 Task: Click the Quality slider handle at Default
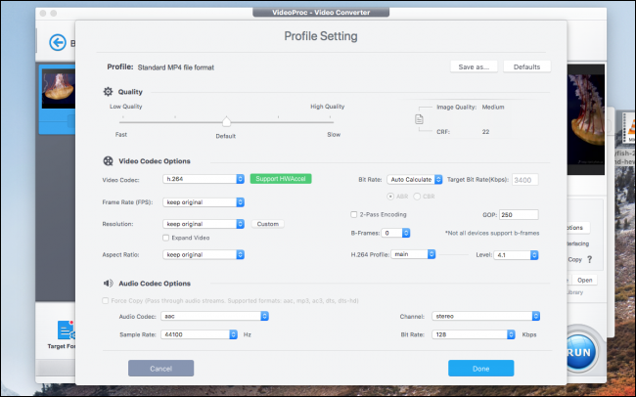click(226, 121)
